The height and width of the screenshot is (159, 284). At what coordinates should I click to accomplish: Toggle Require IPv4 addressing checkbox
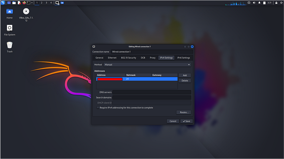coord(98,108)
